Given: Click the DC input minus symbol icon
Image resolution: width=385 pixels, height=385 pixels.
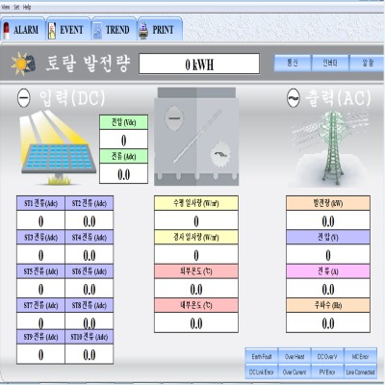Looking at the screenshot, I should [24, 97].
